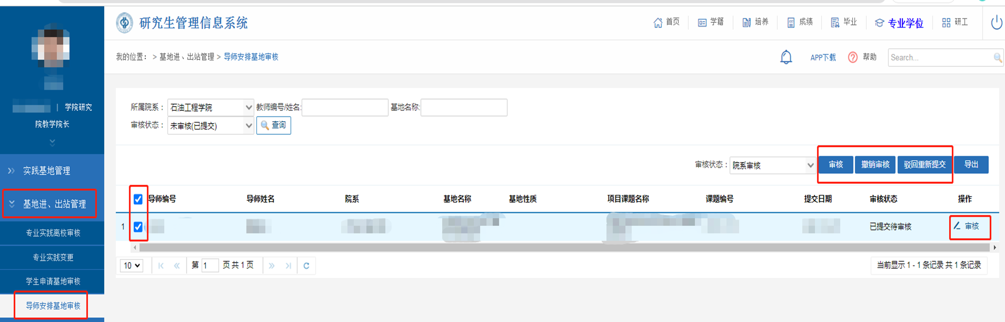Open the 未审核(已提交) status dropdown
1005x322 pixels.
[x=210, y=126]
